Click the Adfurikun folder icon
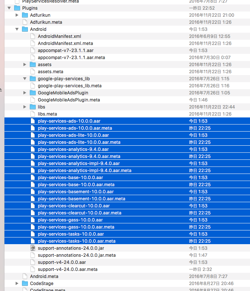The width and height of the screenshot is (250, 291). (25, 15)
